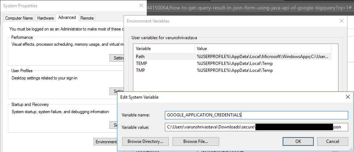The width and height of the screenshot is (354, 152).
Task: Open the Computer Name tab
Action: 19,18
